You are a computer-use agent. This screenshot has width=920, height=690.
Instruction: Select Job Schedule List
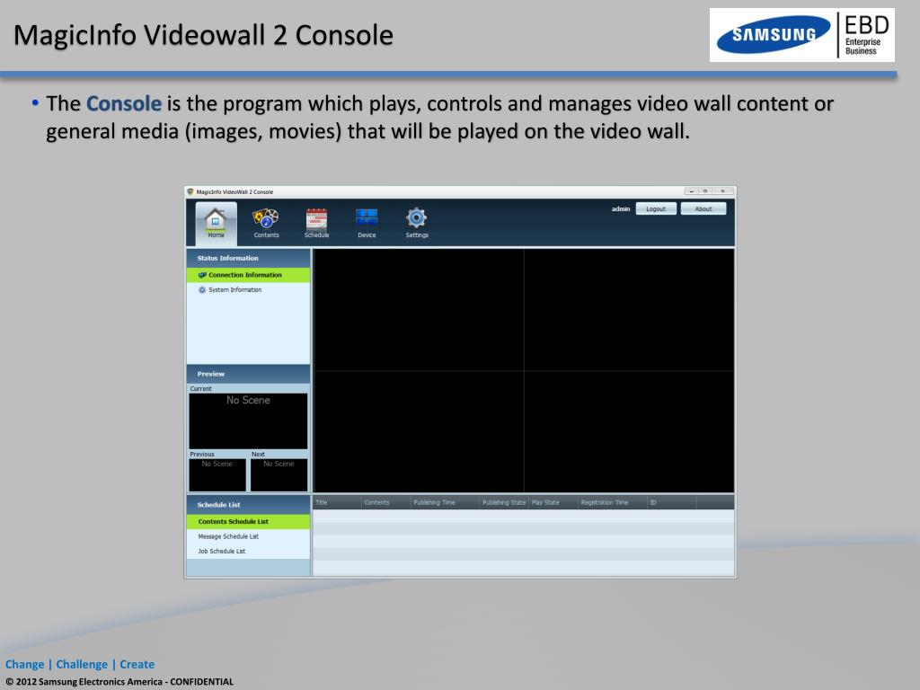[248, 552]
